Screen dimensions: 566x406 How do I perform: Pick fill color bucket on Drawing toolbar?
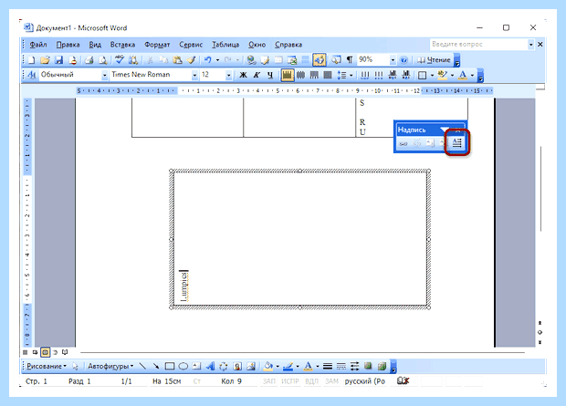(x=268, y=366)
